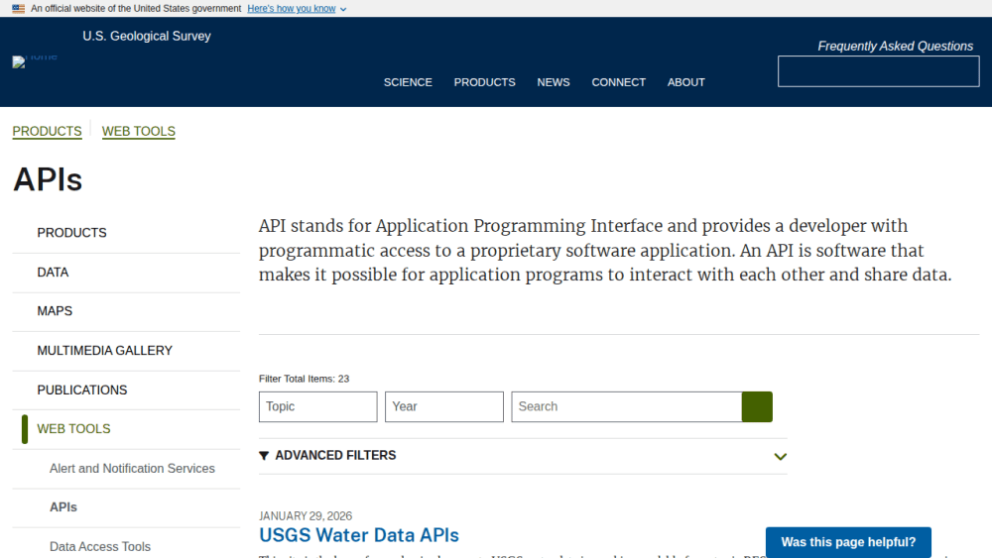Open the USGS Water Data APIs article
The height and width of the screenshot is (558, 992).
pos(359,536)
